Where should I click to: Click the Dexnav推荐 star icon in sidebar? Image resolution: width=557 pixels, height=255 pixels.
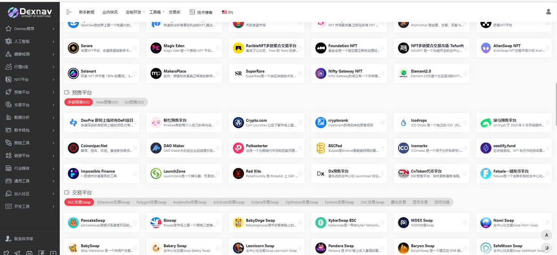pos(8,29)
